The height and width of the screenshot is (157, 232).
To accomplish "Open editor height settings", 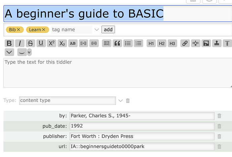I will [x=227, y=43].
